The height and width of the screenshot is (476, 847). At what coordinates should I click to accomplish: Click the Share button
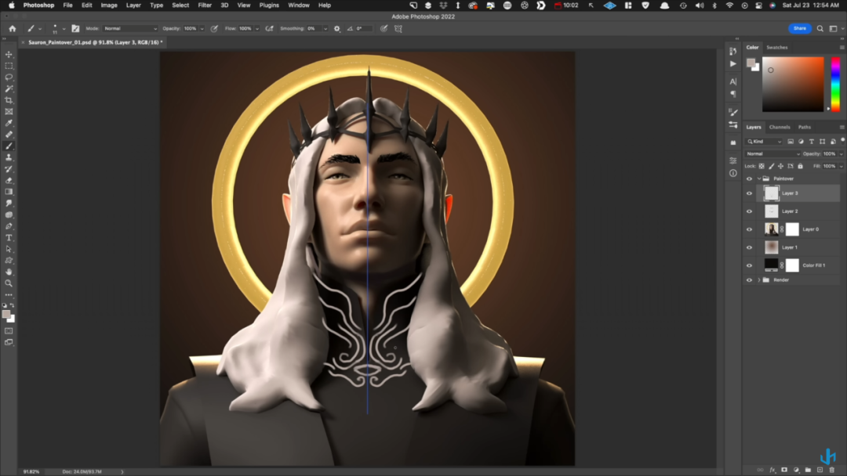[x=799, y=28]
